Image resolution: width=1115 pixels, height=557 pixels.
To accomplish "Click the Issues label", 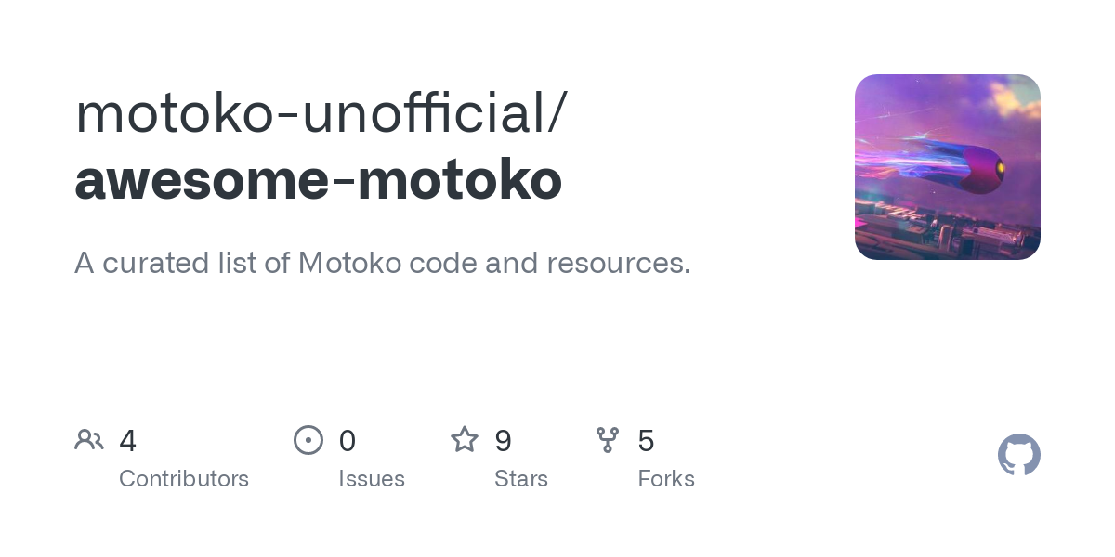I will coord(372,479).
